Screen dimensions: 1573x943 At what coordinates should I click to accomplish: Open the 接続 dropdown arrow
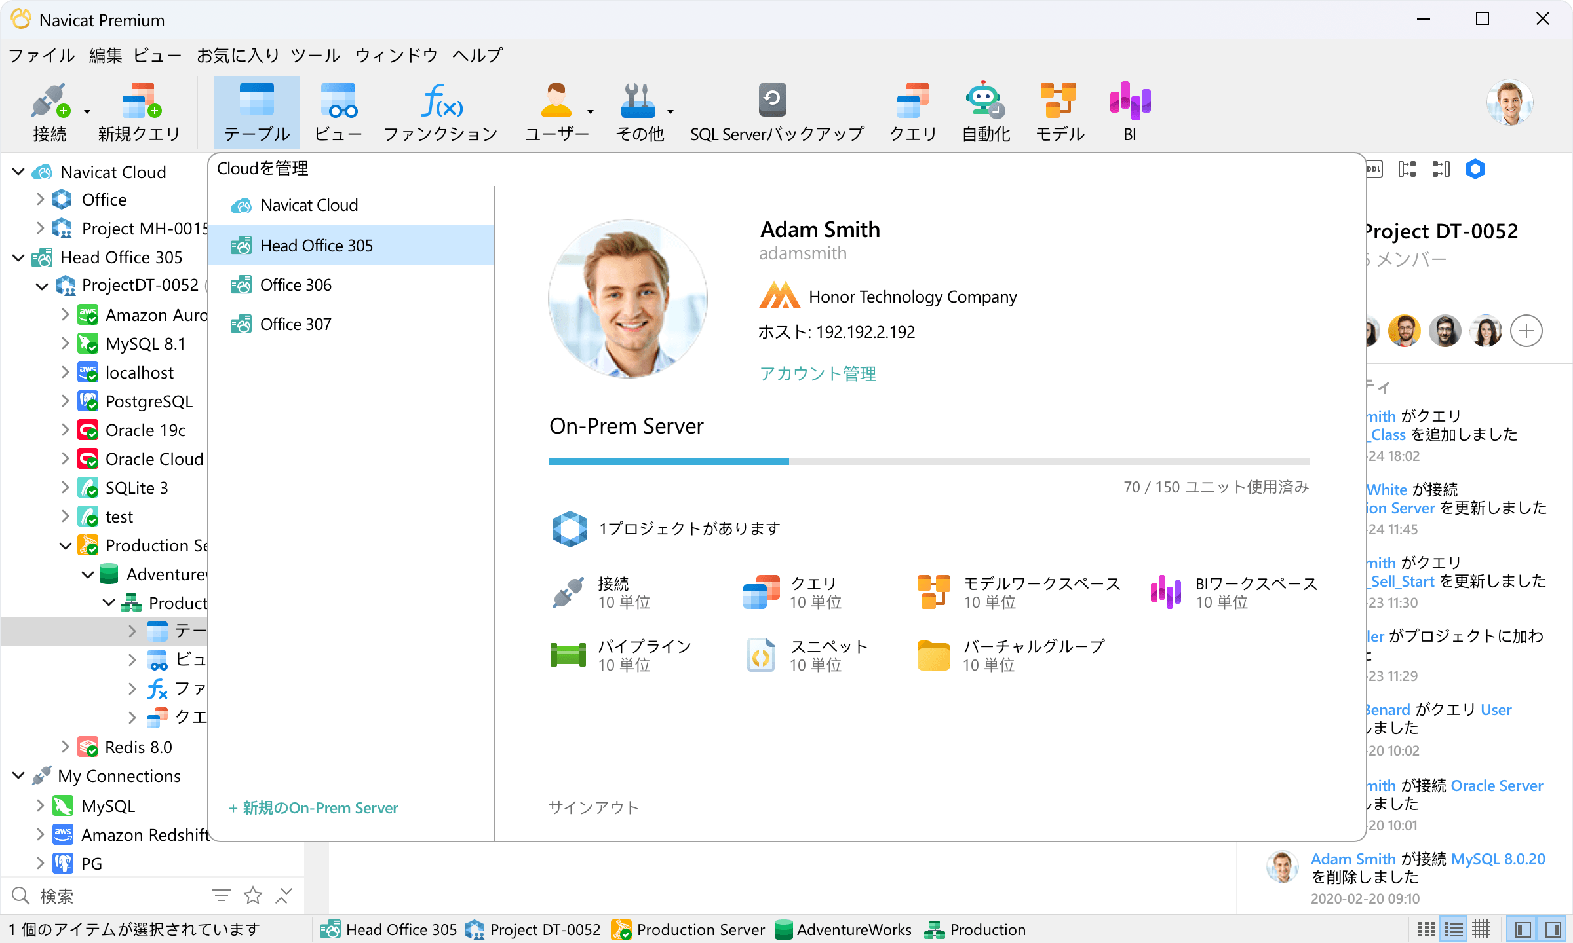(x=87, y=112)
